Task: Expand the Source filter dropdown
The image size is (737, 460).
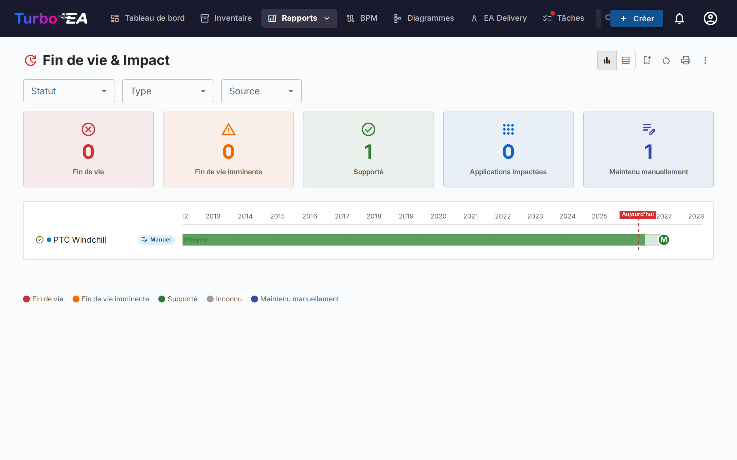Action: pos(261,91)
